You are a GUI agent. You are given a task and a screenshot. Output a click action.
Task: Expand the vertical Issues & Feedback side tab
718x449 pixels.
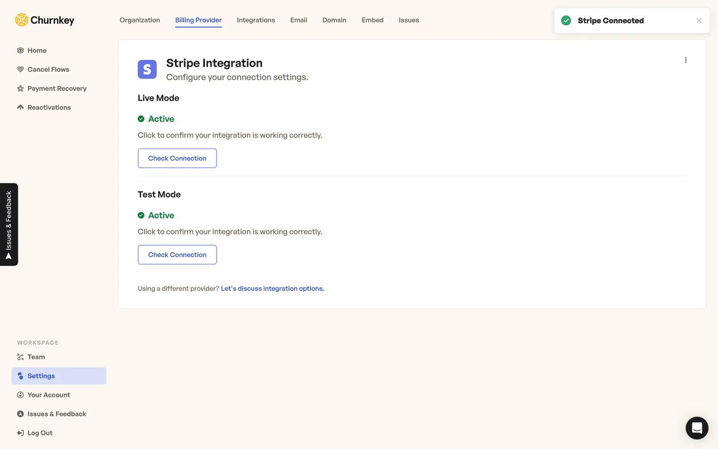pyautogui.click(x=9, y=224)
